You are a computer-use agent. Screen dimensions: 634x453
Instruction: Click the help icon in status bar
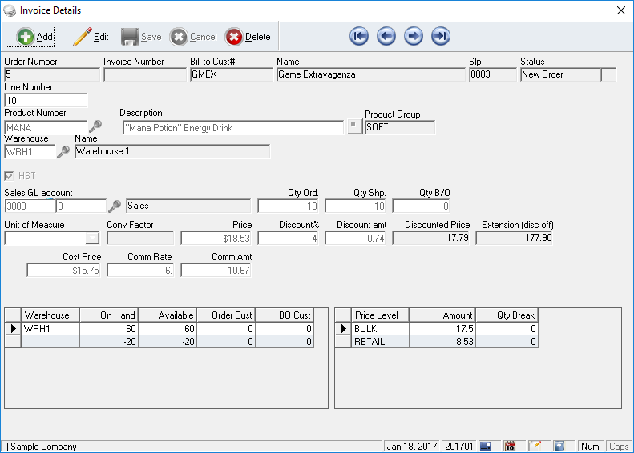[x=559, y=446]
